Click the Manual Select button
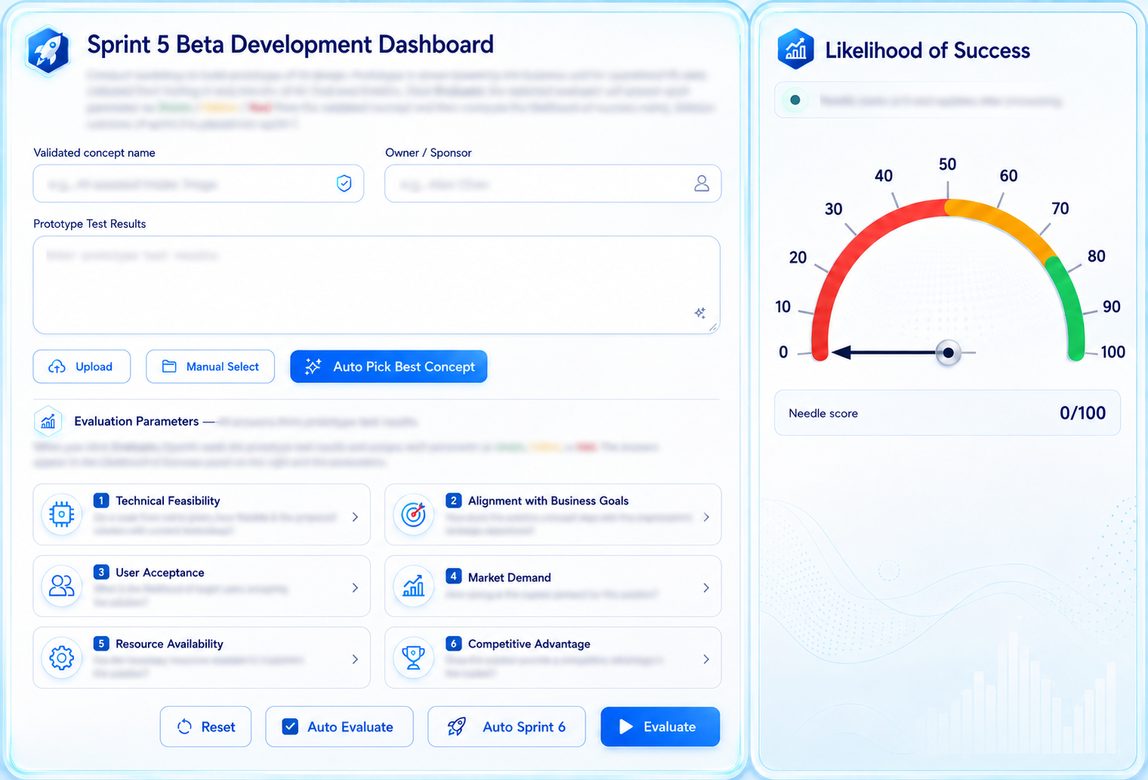 tap(210, 367)
